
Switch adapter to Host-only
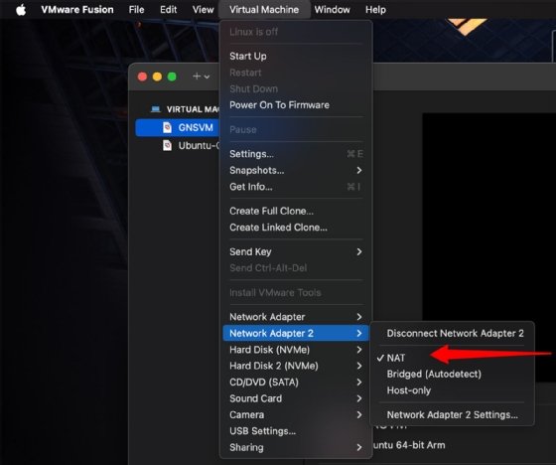452,390
